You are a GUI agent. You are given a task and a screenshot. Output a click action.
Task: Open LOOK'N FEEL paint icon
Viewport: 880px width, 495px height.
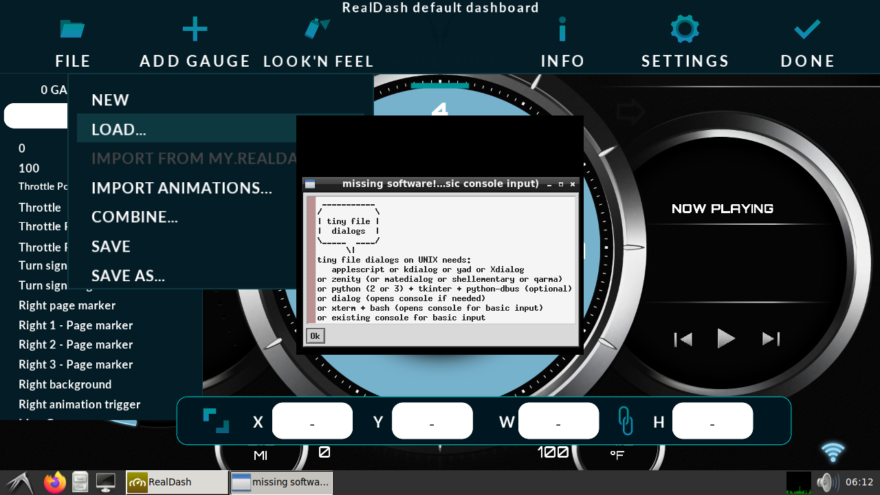(317, 29)
